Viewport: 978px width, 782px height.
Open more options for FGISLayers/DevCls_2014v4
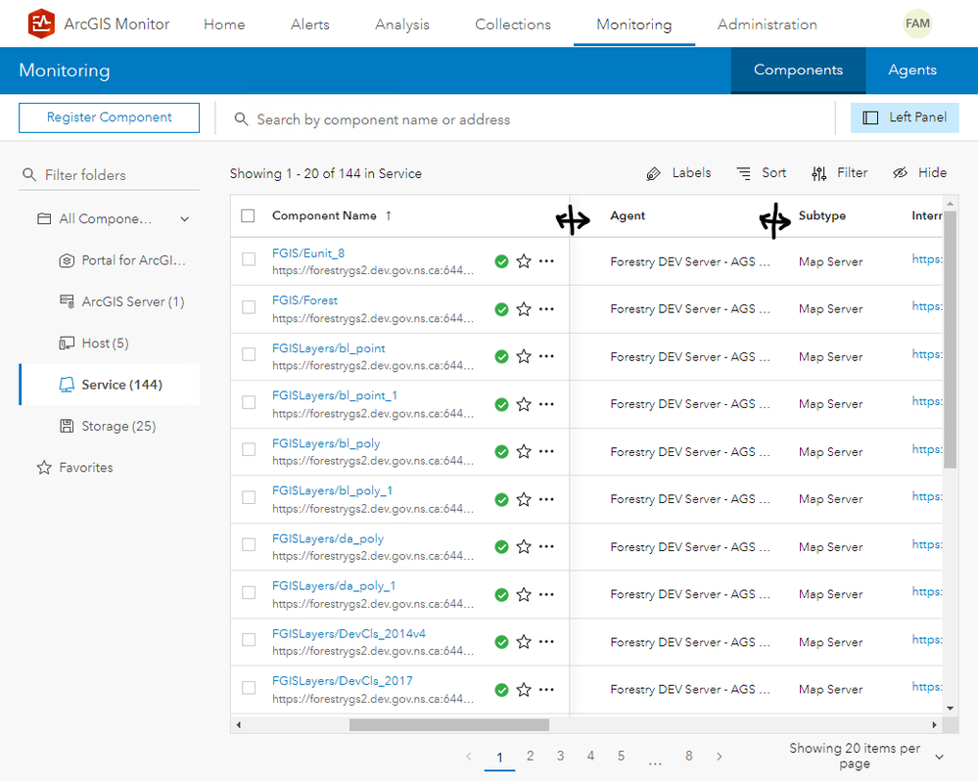[546, 642]
